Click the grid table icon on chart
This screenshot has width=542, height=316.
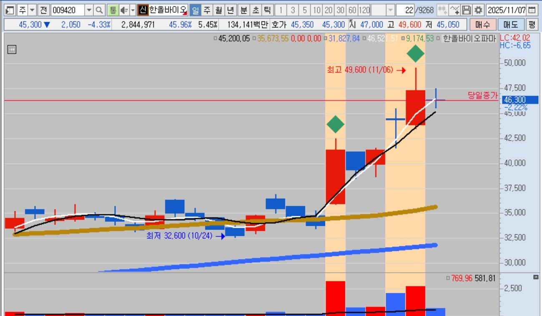(x=12, y=50)
